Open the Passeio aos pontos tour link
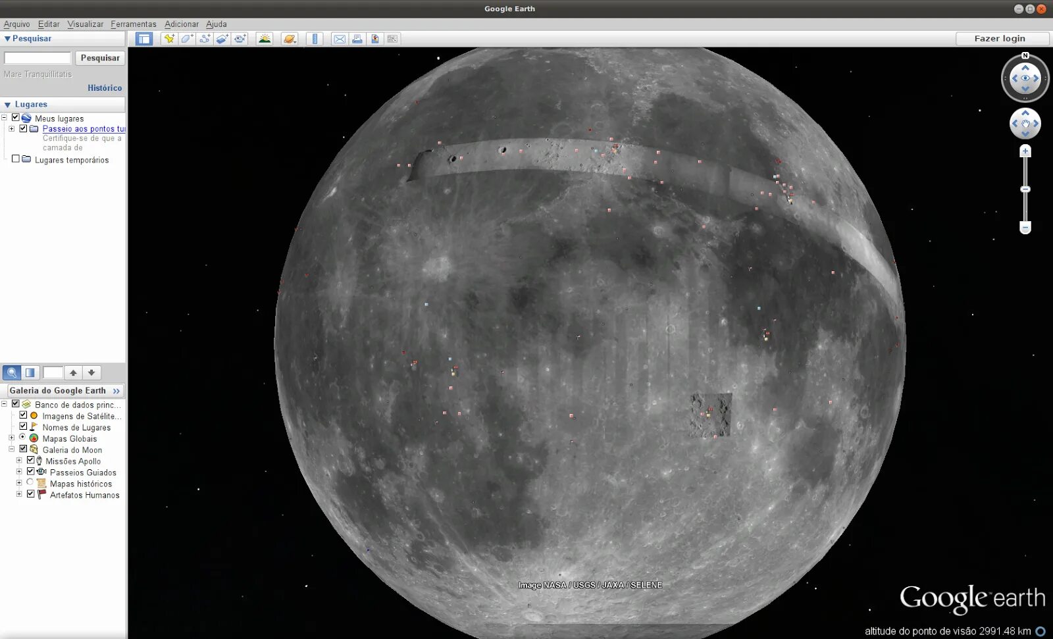The width and height of the screenshot is (1053, 639). (84, 129)
